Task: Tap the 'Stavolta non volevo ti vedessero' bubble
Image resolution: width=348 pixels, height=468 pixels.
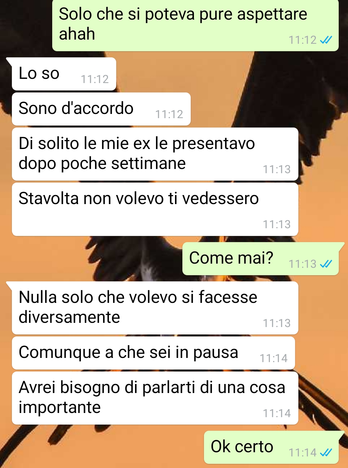Action: tap(155, 209)
